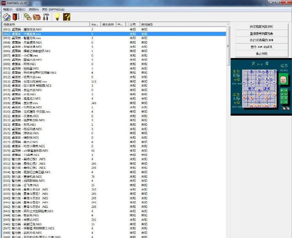The width and height of the screenshot is (292, 238).
Task: Click Ma value 243 in row [018]
Action: point(94,103)
